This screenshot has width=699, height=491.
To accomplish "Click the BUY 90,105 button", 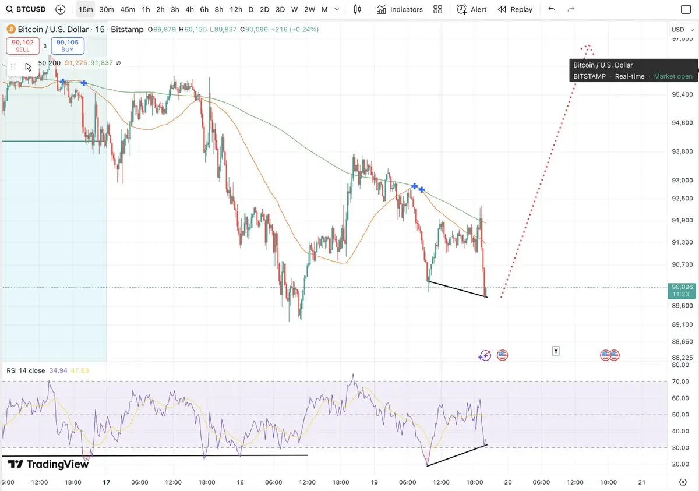I will [68, 46].
